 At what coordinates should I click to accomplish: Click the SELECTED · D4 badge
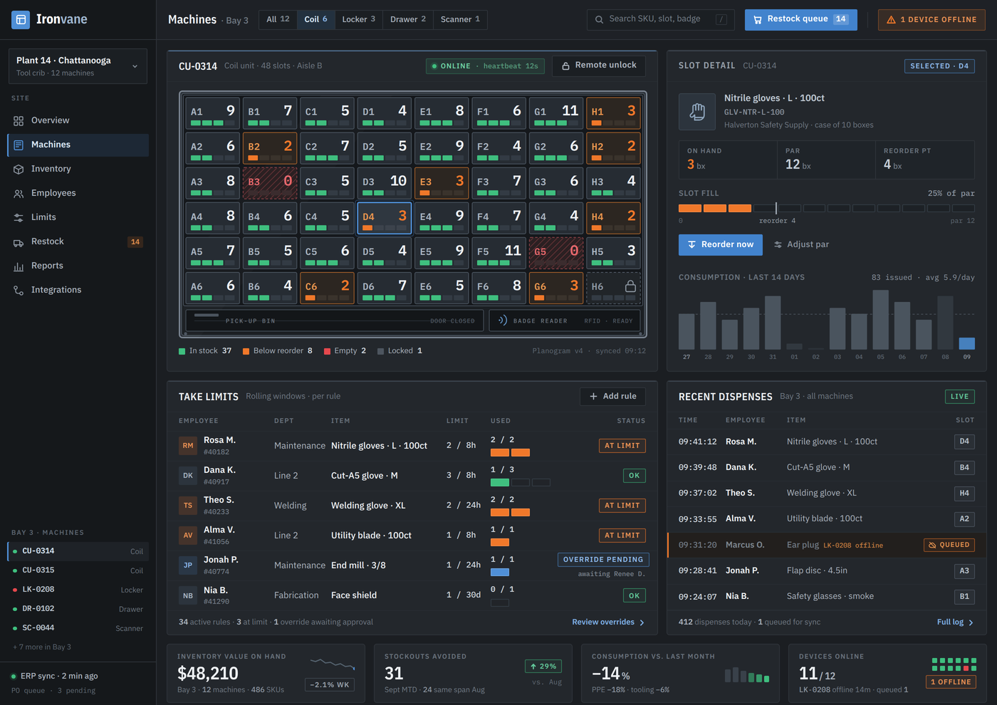pyautogui.click(x=939, y=66)
